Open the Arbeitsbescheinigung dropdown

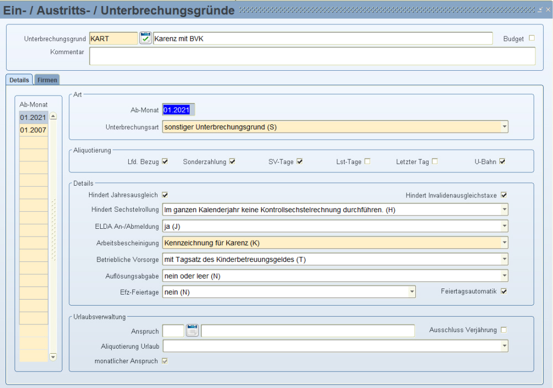point(504,243)
